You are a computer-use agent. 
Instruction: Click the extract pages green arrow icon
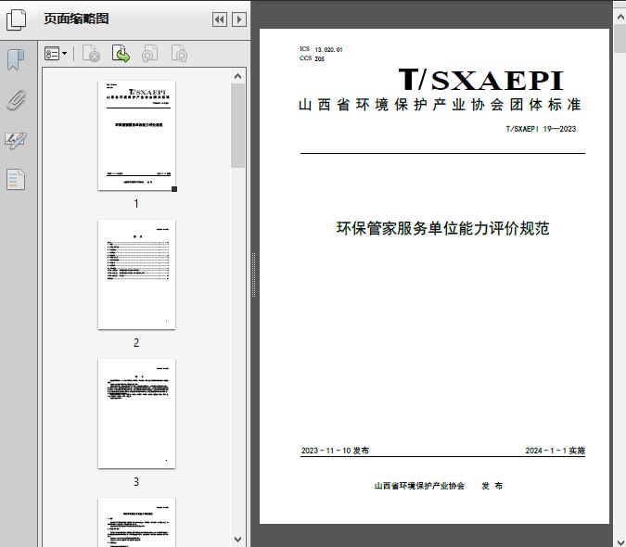tap(121, 54)
